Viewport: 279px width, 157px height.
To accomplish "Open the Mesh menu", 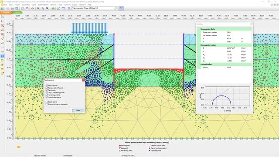I will pyautogui.click(x=34, y=5).
